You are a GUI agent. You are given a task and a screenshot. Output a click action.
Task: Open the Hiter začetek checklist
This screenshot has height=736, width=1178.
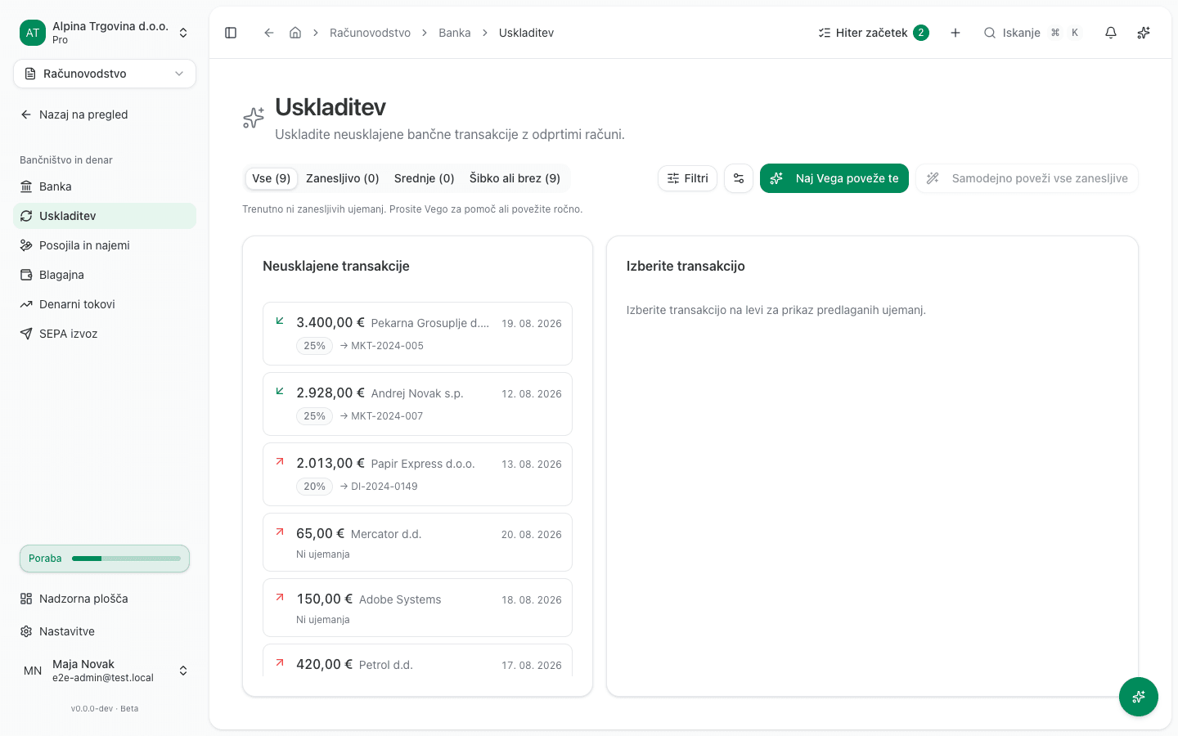(x=874, y=33)
